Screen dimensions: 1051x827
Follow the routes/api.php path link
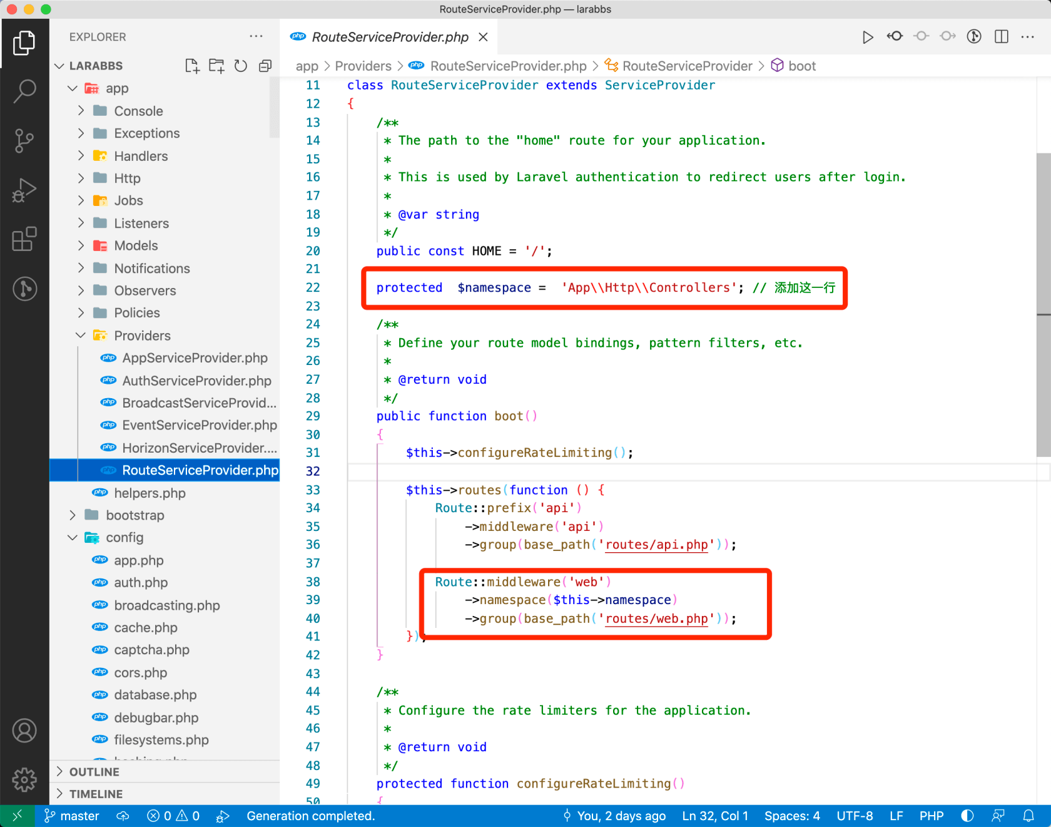(656, 545)
